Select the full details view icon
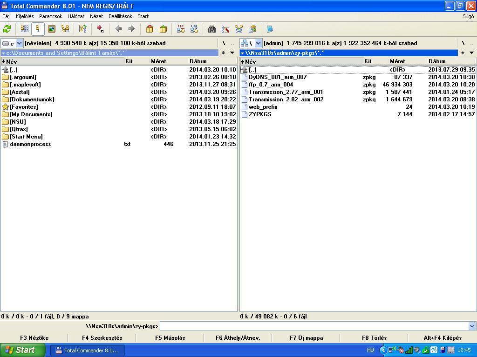This screenshot has width=477, height=357. click(x=38, y=29)
